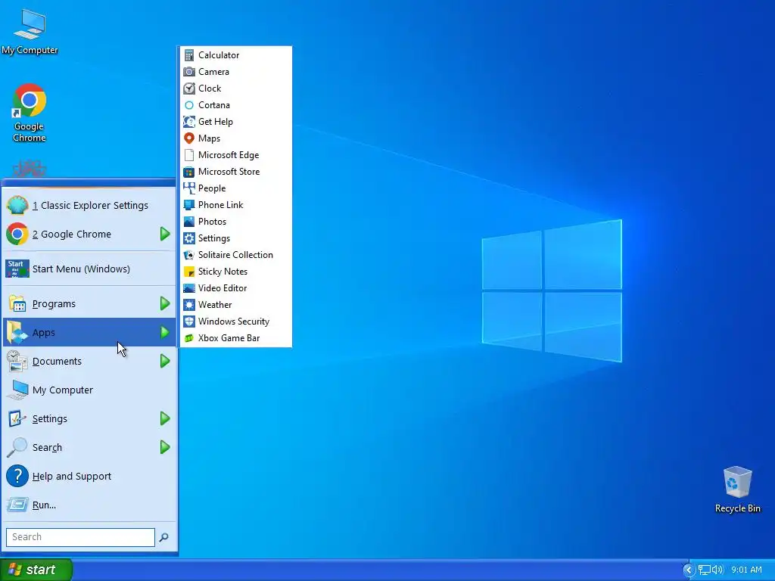Viewport: 775px width, 581px height.
Task: Click the volume speaker tray icon
Action: (717, 570)
